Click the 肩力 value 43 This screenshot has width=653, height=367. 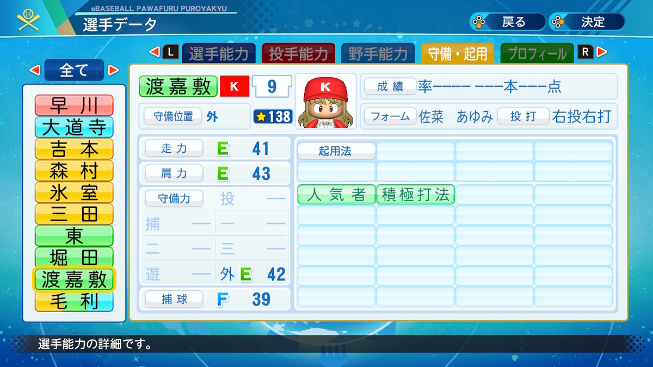pos(261,173)
